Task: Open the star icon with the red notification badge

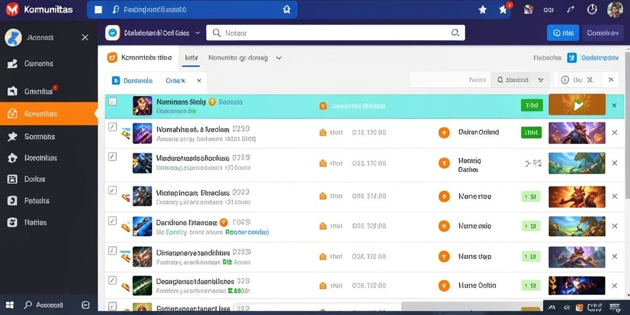Action: (x=504, y=9)
